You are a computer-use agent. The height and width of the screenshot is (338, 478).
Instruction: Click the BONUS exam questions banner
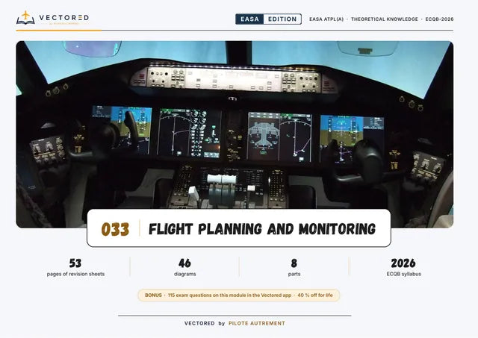(239, 295)
